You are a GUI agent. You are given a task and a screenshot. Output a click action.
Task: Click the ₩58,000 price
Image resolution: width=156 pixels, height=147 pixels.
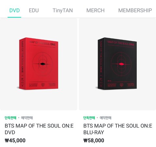(x=94, y=141)
